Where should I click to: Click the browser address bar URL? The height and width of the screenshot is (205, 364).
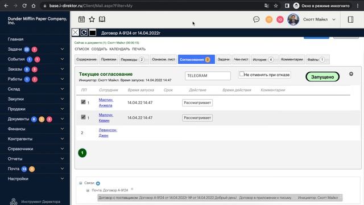[90, 6]
